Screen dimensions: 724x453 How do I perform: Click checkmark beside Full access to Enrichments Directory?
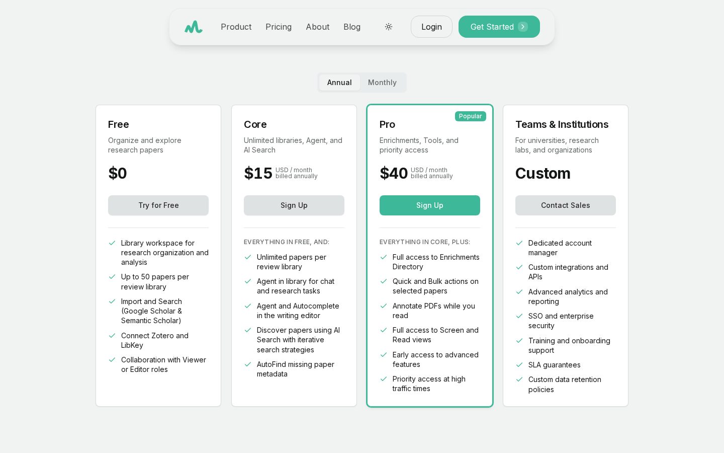click(384, 257)
